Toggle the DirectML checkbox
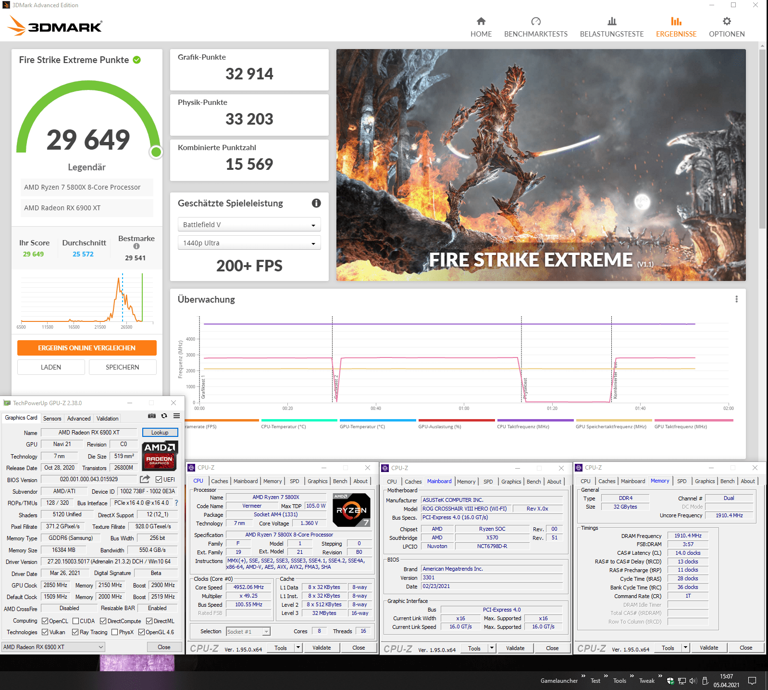The height and width of the screenshot is (690, 768). click(x=149, y=621)
